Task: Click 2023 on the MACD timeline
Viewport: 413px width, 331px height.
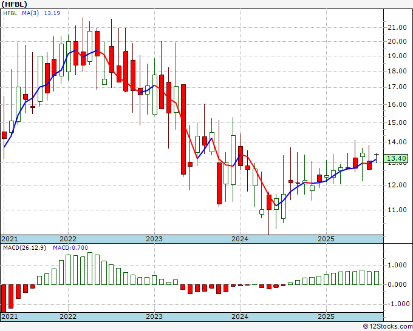Action: pos(154,316)
